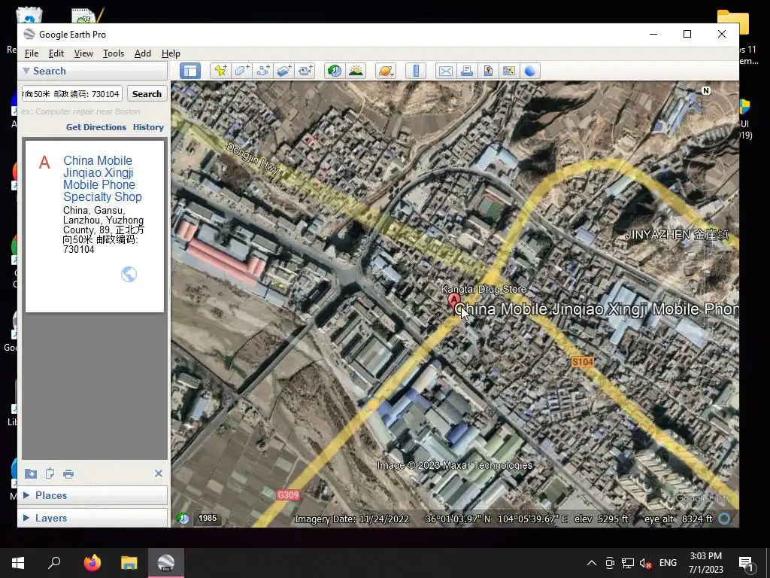Click the red A result marker in list

point(44,163)
